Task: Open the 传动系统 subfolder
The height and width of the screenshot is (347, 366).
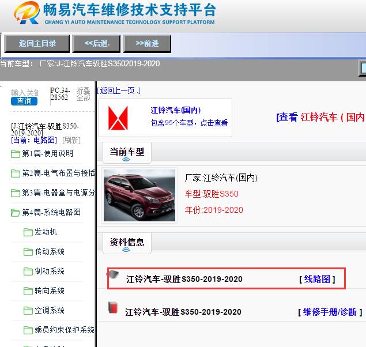Action: tap(50, 251)
